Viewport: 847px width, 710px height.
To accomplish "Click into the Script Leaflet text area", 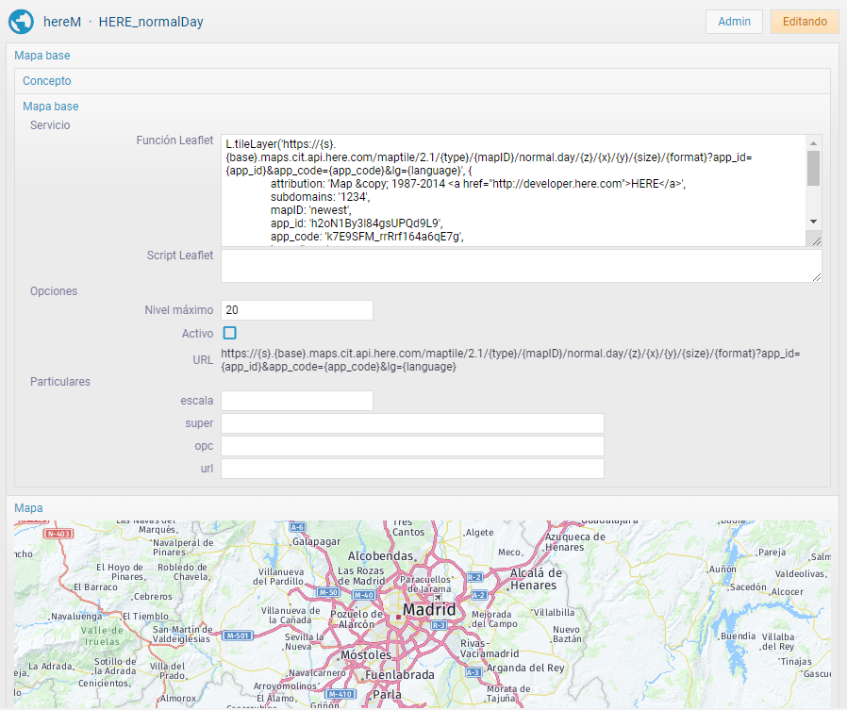I will 519,266.
